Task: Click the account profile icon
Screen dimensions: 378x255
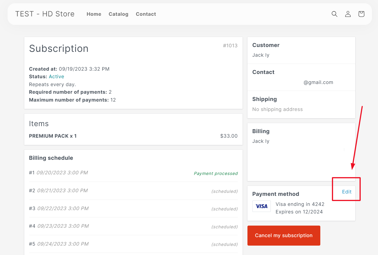Action: (348, 14)
